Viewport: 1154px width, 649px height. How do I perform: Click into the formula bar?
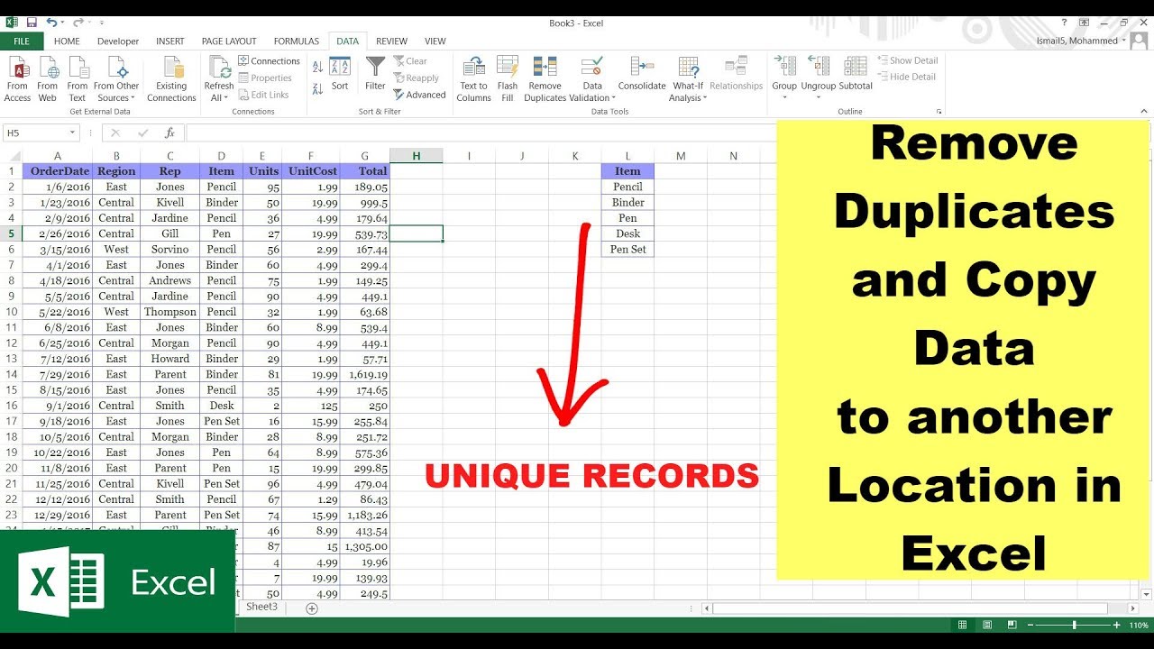[481, 133]
